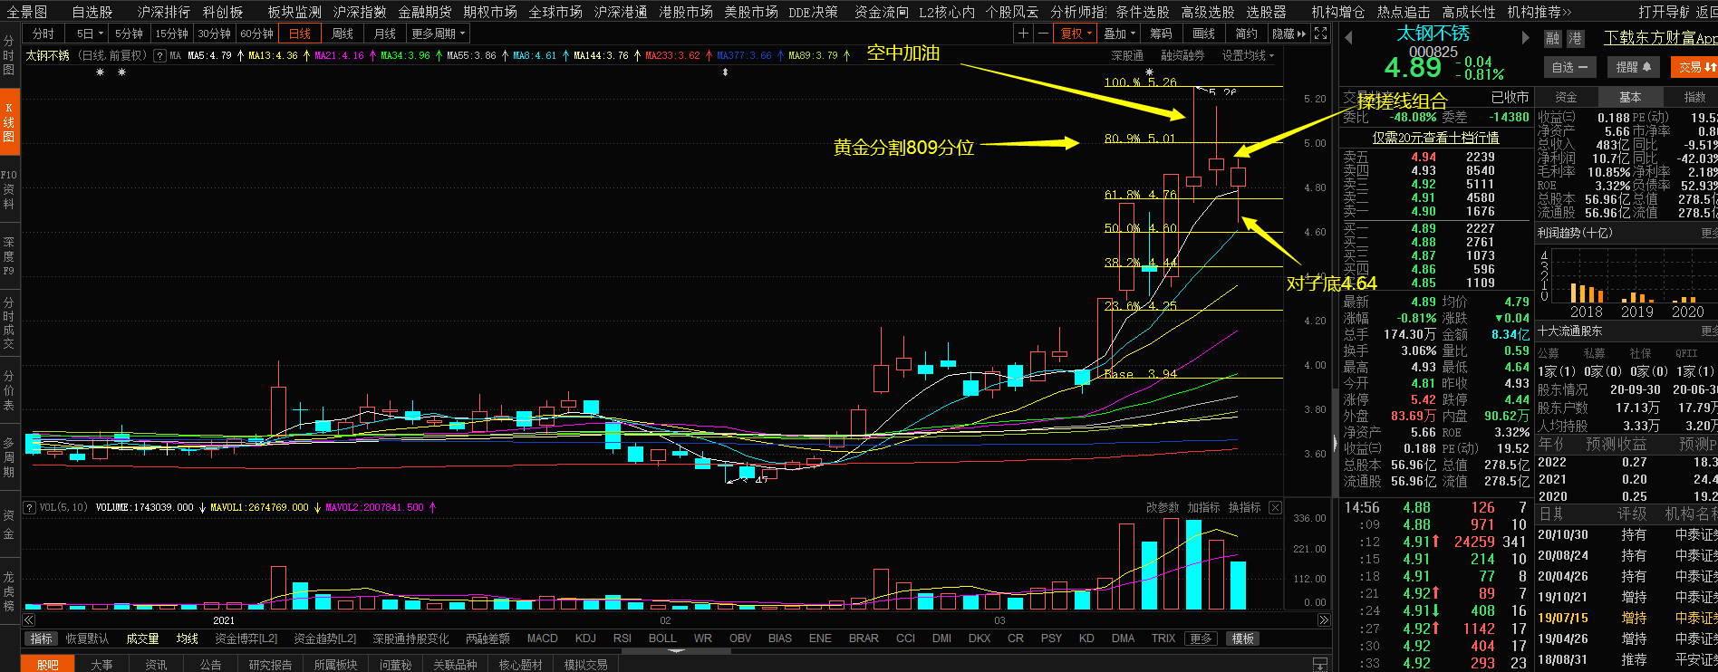This screenshot has height=672, width=1718.
Task: Switch to 股吧 bottom tab
Action: pyautogui.click(x=48, y=665)
